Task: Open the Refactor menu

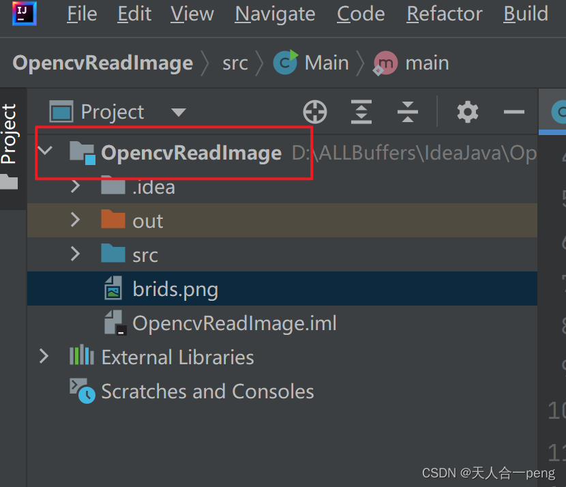Action: (x=444, y=14)
